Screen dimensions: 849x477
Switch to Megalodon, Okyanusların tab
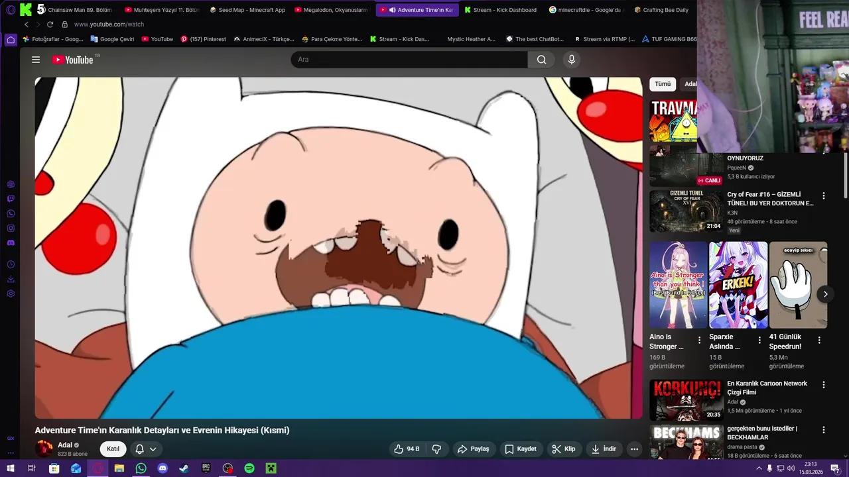coord(332,10)
